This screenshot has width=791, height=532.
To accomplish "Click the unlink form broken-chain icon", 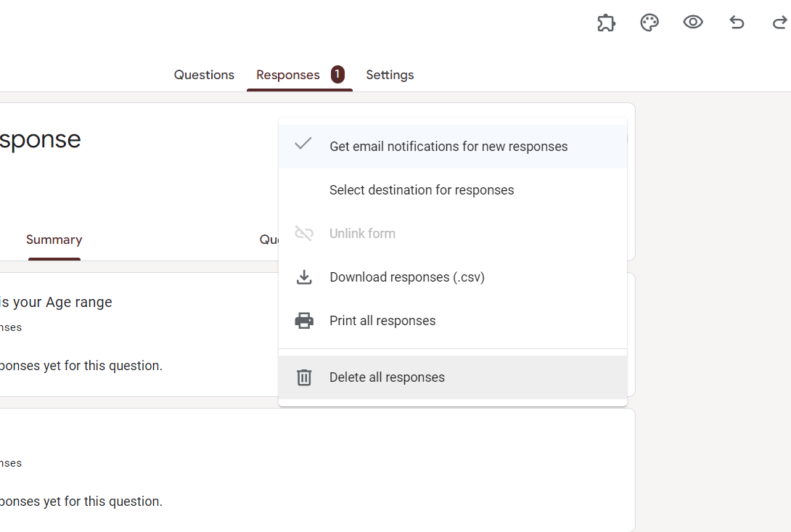I will click(x=304, y=234).
